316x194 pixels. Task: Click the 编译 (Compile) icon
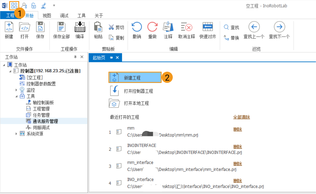[80, 28]
